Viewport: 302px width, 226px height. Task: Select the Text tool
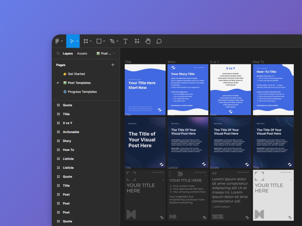[125, 41]
